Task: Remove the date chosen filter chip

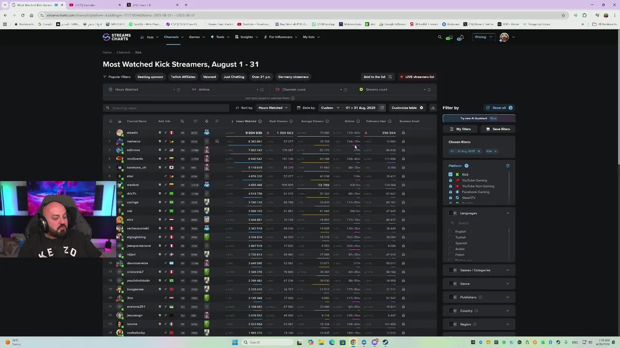Action: point(479,151)
